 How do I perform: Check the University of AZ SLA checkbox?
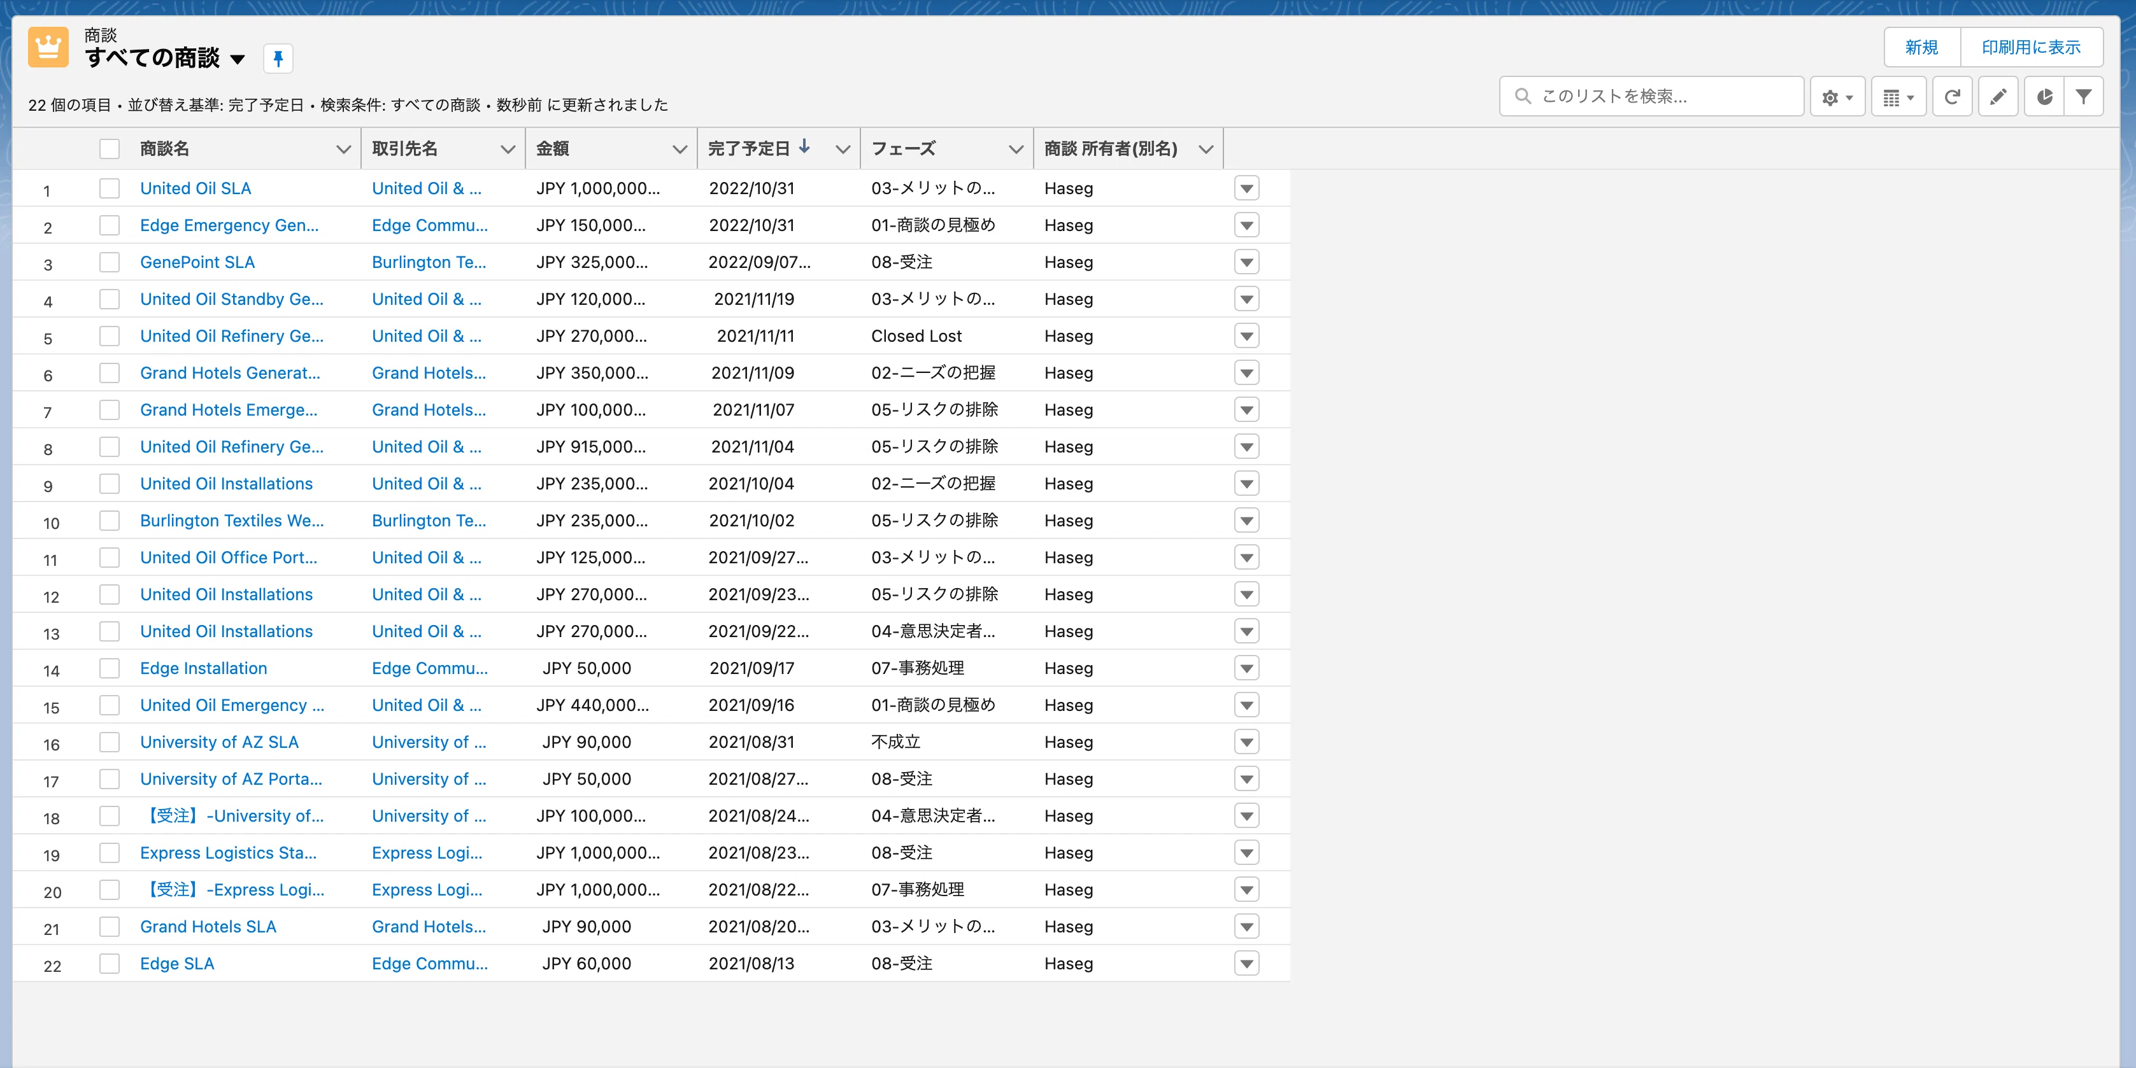click(110, 741)
